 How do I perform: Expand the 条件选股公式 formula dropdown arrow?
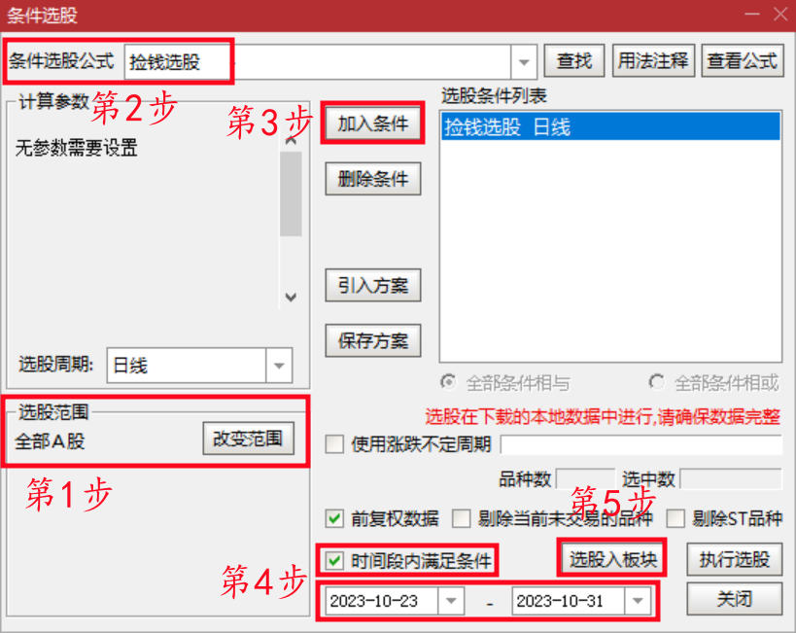(524, 62)
